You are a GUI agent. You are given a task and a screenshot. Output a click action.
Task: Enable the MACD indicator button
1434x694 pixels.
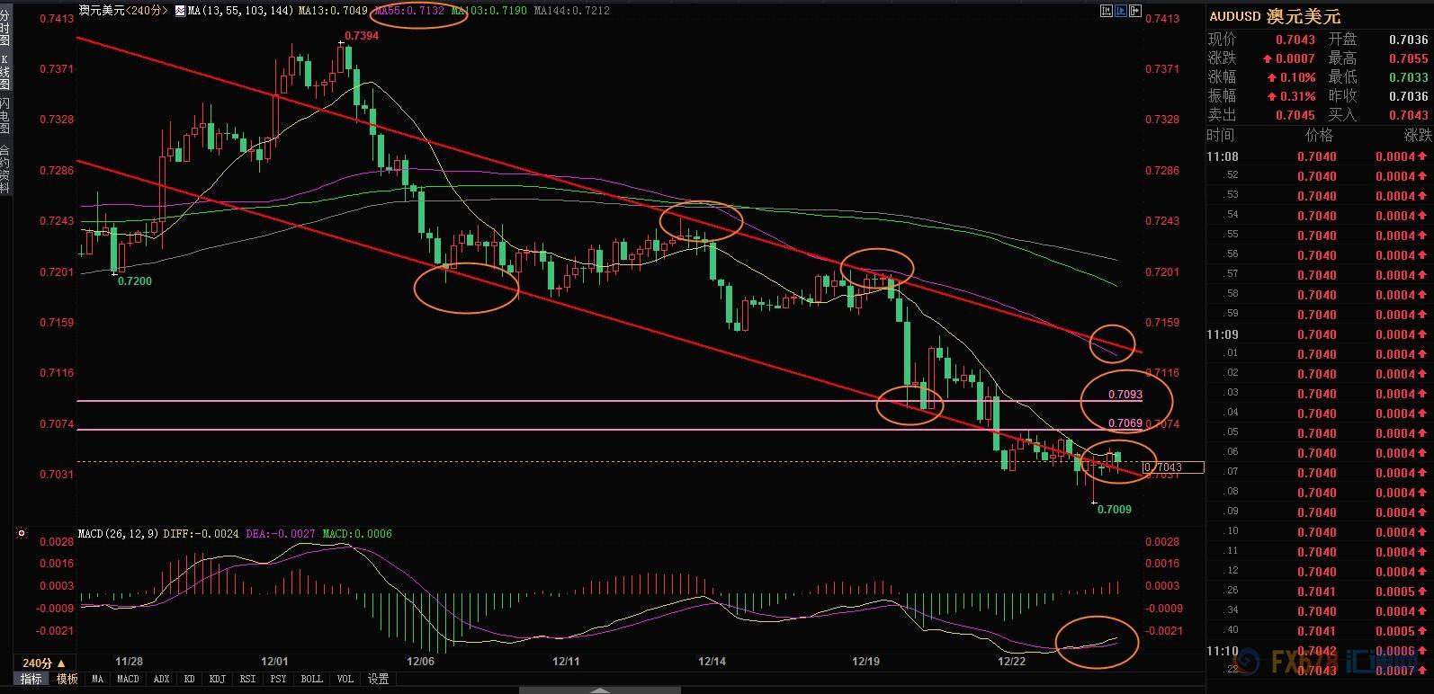pyautogui.click(x=128, y=679)
